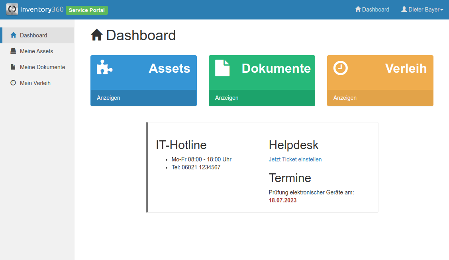Click the puzzle piece icon on the Assets tile

[x=104, y=67]
